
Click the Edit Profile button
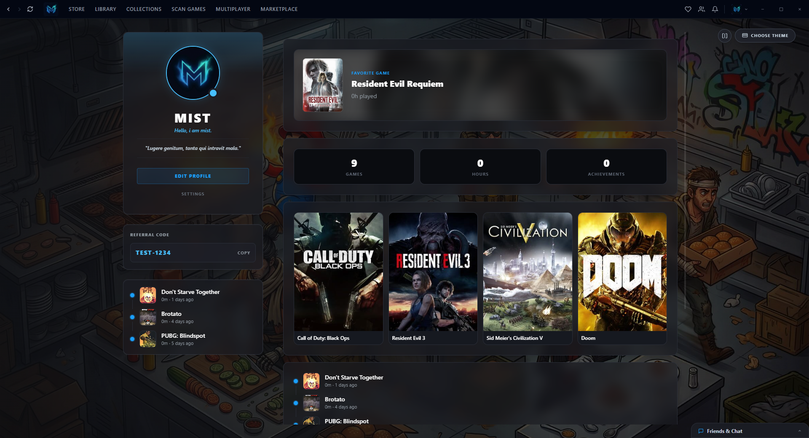[193, 176]
